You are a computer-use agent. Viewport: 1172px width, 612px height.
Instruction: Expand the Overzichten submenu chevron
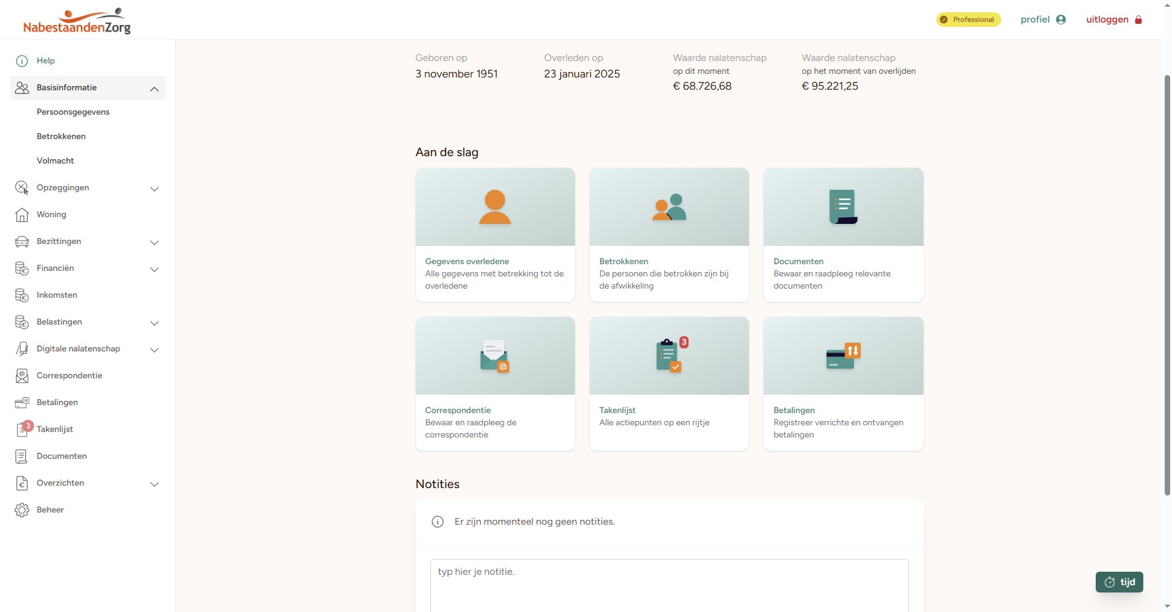click(154, 484)
